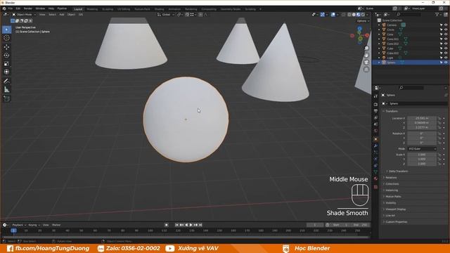Jump to the timeline end frame
The height and width of the screenshot is (253, 450).
[200, 225]
